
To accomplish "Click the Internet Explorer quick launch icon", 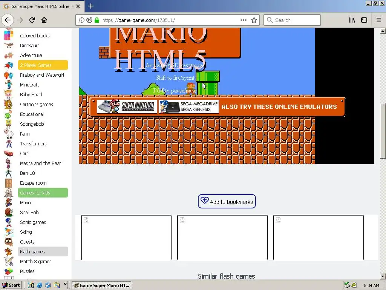I will tap(39, 285).
